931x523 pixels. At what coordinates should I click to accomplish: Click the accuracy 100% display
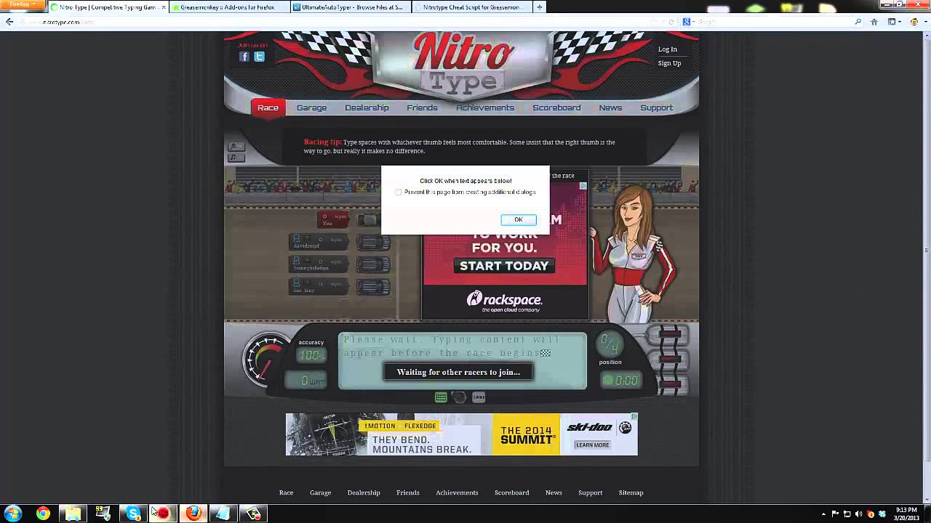coord(311,355)
